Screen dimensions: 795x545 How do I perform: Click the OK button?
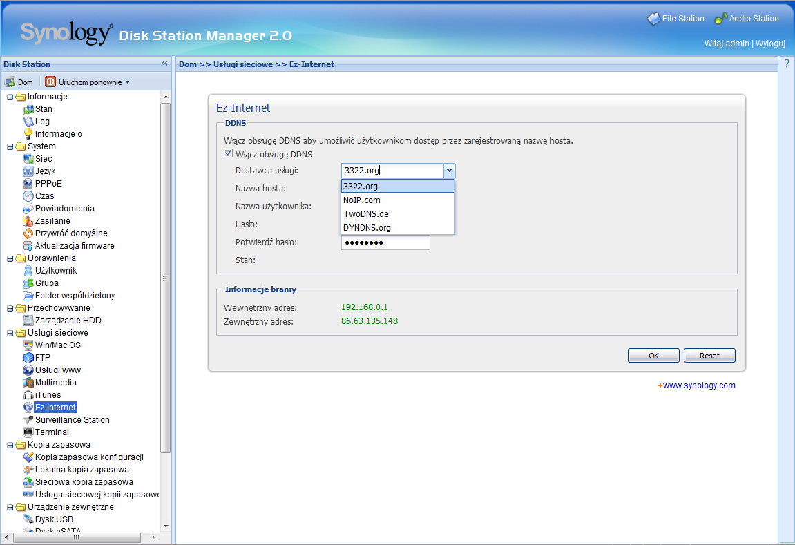pyautogui.click(x=653, y=356)
